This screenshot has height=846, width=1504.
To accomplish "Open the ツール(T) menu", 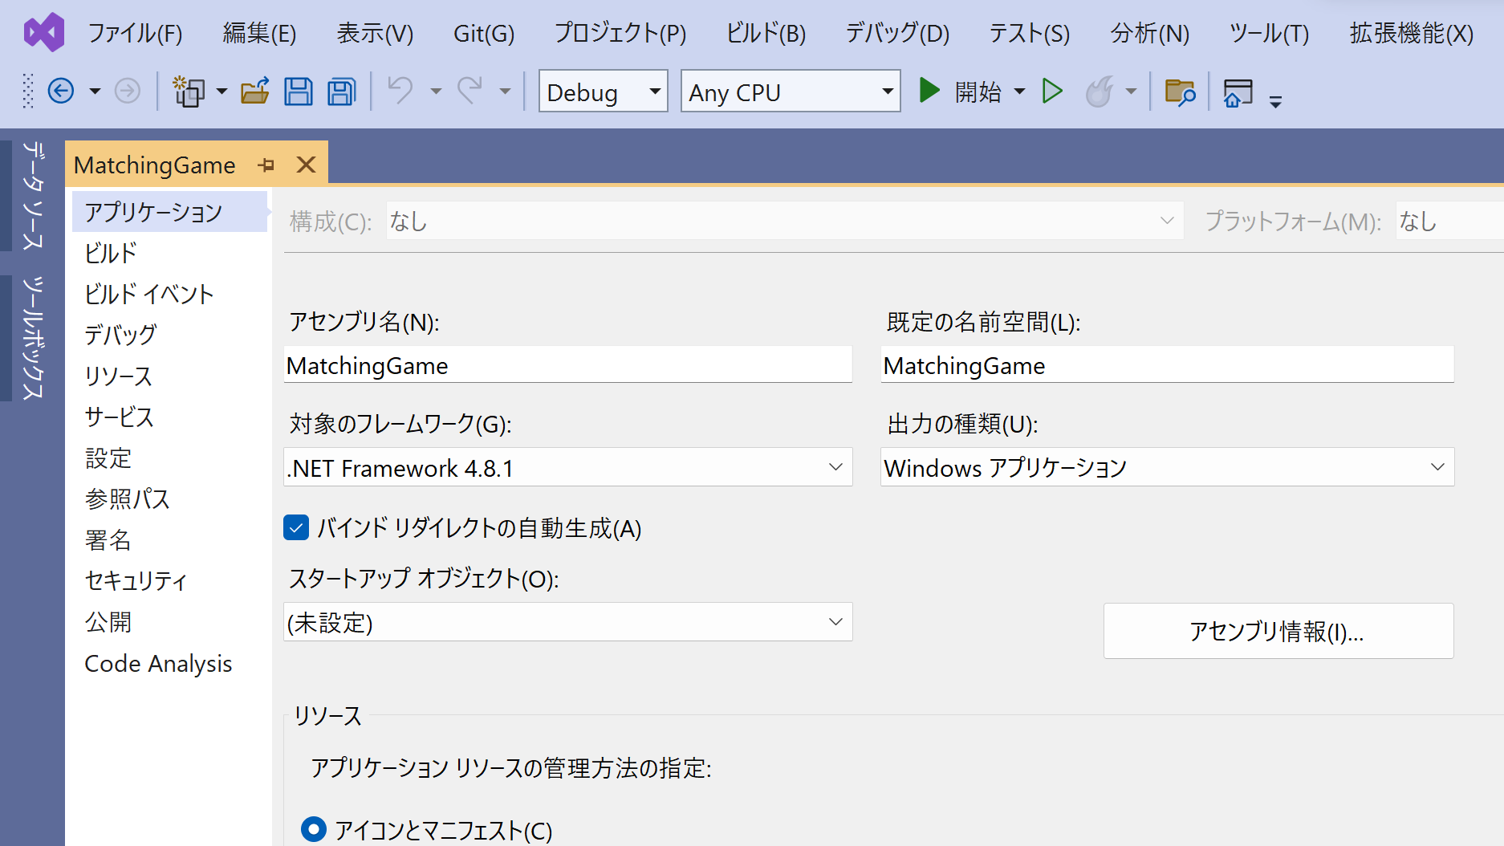I will point(1270,33).
